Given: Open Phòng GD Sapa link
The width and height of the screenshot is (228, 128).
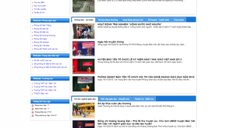Looking at the screenshot, I should tap(40, 39).
